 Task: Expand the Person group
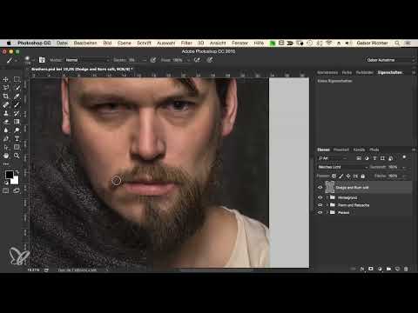pos(327,212)
